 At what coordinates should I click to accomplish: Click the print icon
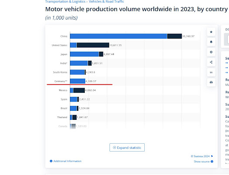(x=211, y=83)
